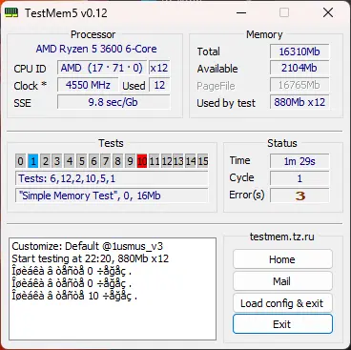Select test indicator box 11

pos(155,161)
